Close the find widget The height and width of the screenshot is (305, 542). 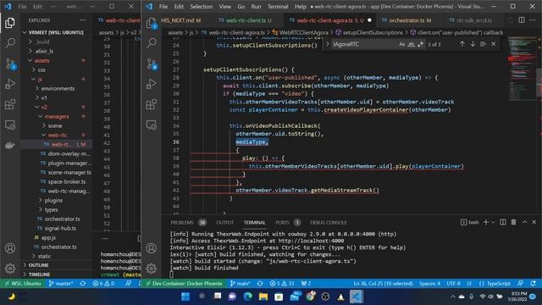tap(493, 44)
